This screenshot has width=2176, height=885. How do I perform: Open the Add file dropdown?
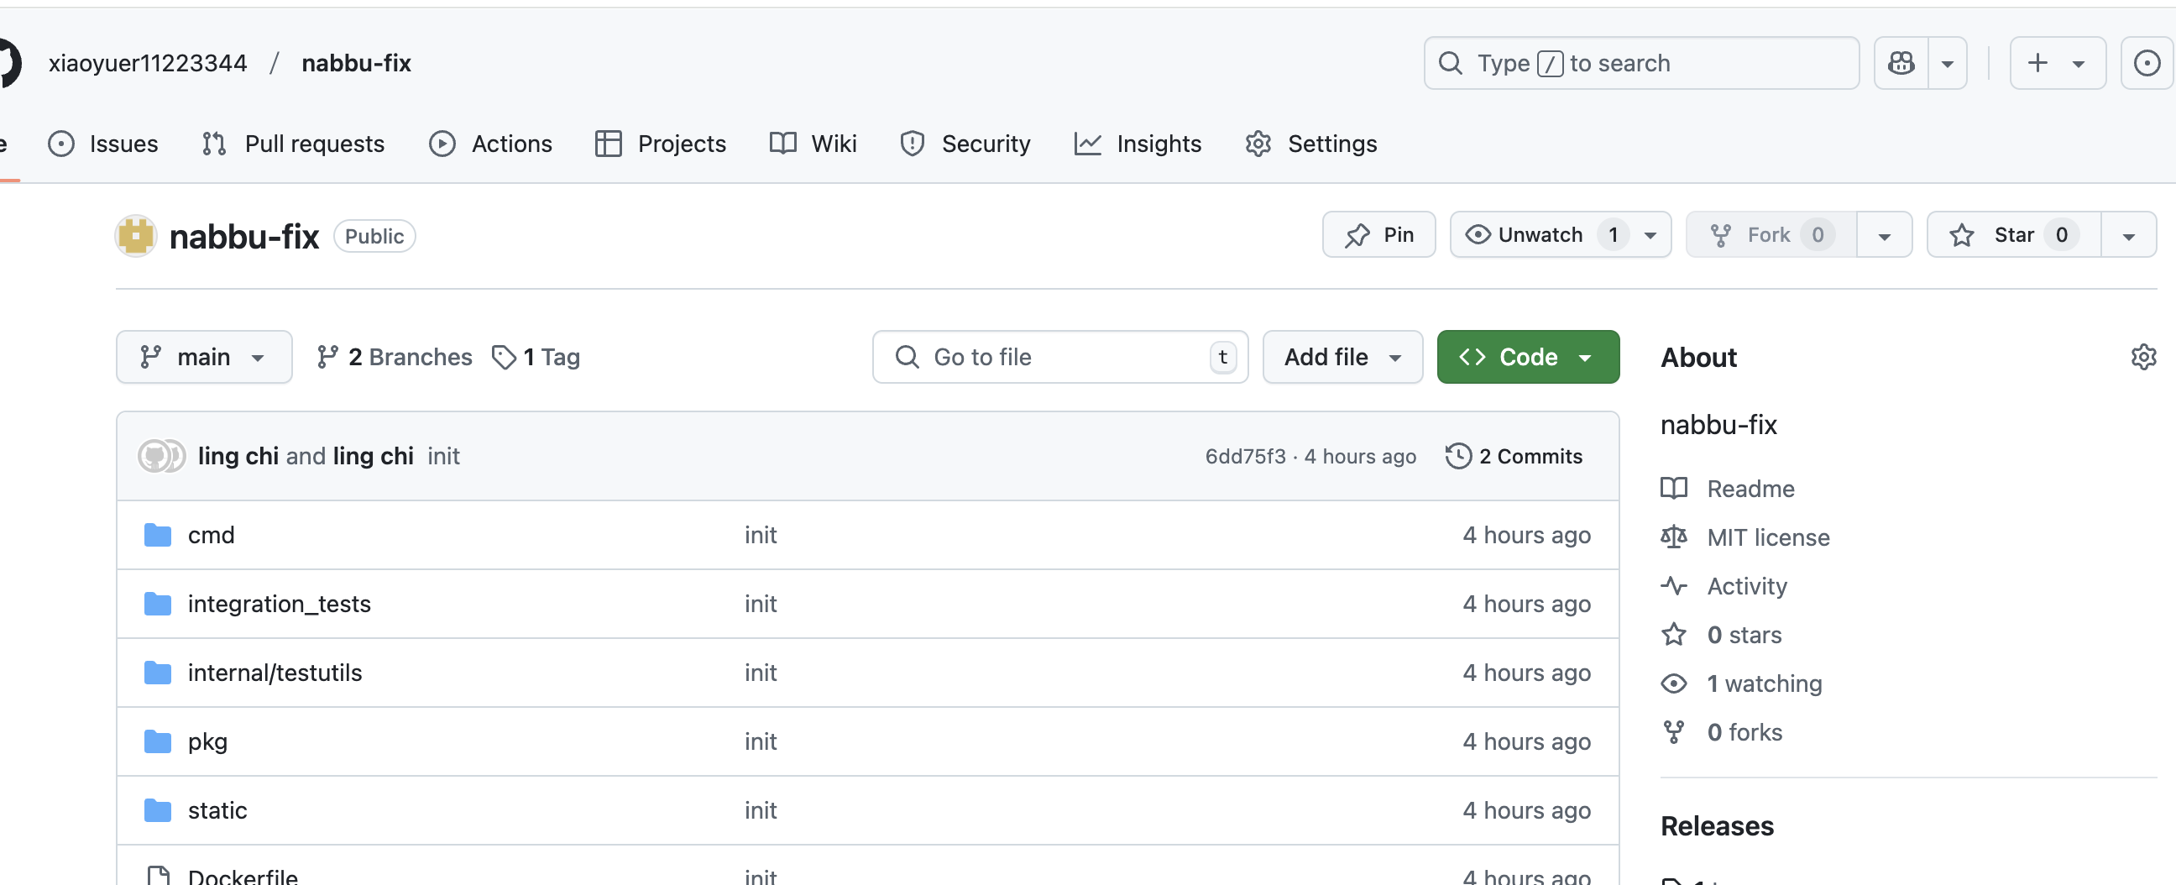[x=1342, y=357]
